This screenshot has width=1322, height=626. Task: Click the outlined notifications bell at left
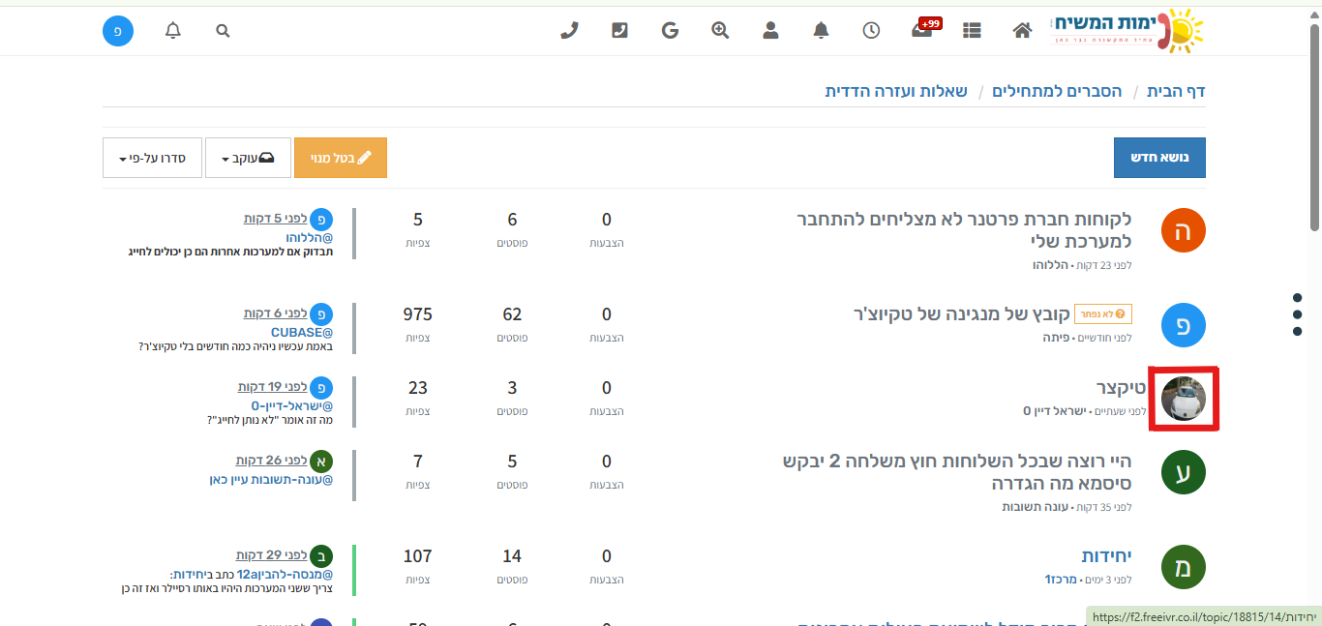pyautogui.click(x=173, y=30)
